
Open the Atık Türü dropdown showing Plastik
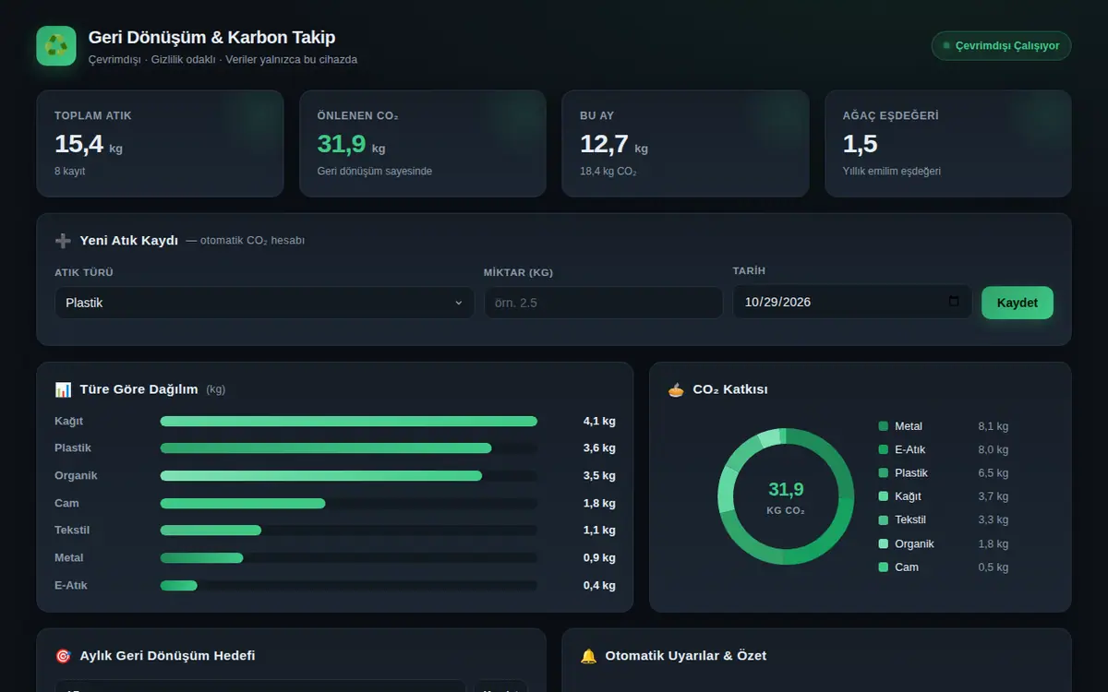[264, 303]
